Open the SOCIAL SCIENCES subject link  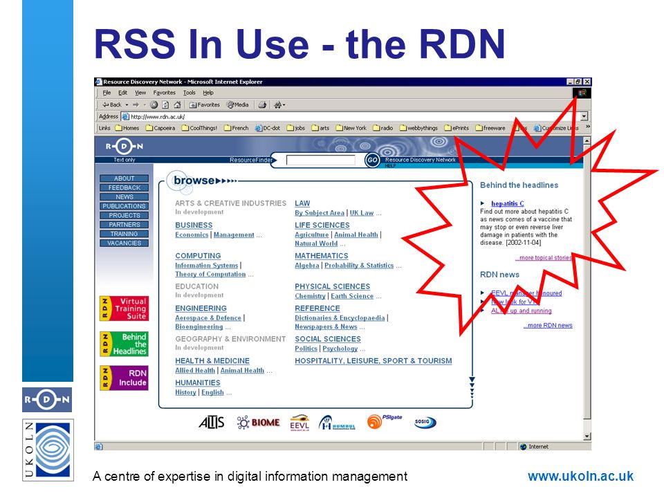(328, 339)
